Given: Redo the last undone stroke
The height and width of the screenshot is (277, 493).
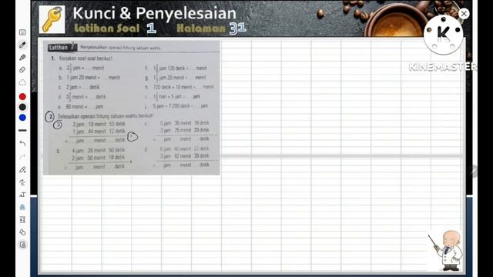Looking at the screenshot, I should (x=22, y=156).
